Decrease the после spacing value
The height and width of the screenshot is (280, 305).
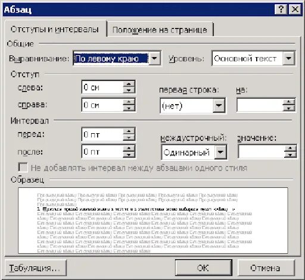(x=129, y=155)
